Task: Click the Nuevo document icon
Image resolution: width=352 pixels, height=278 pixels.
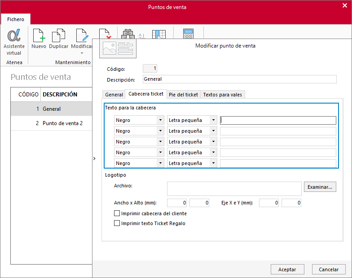Action: click(x=39, y=35)
